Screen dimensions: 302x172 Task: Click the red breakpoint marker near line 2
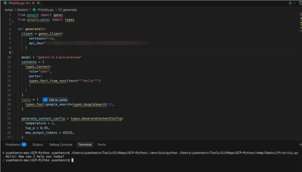[x=13, y=22]
